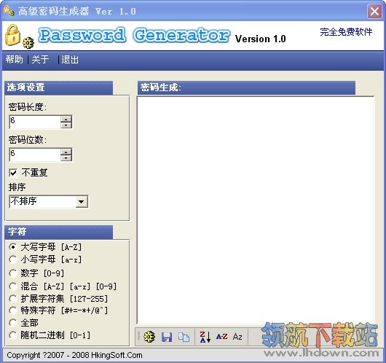Decrease 密码位数 with the down arrow

pyautogui.click(x=66, y=158)
